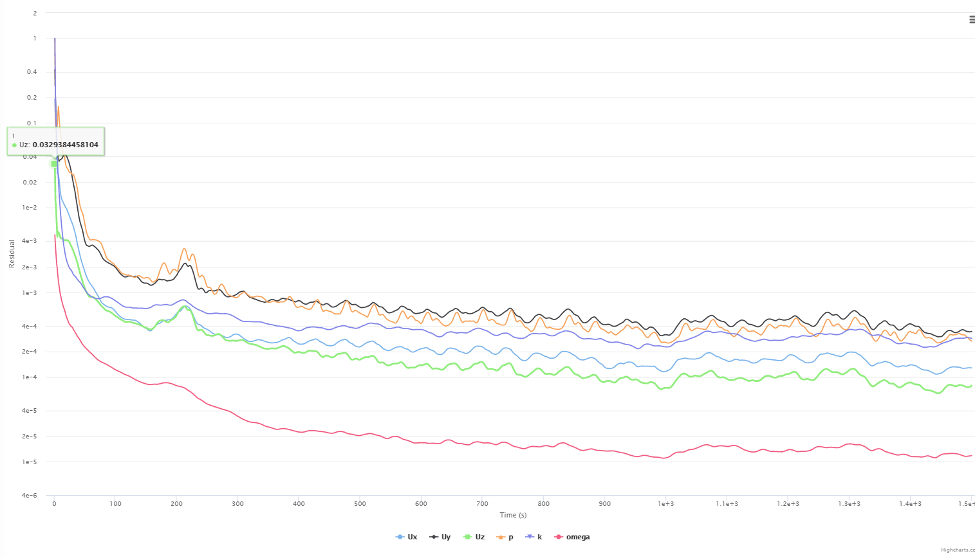
Task: Click the Uy diamond marker in legend
Action: tap(434, 537)
